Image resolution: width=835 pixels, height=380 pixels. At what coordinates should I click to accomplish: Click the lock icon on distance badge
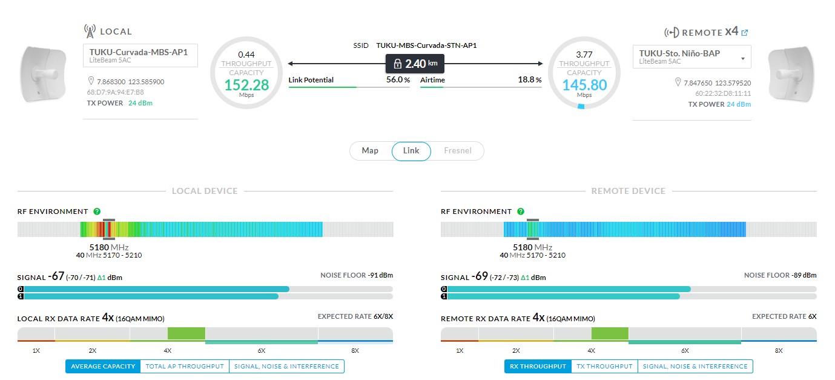(397, 64)
